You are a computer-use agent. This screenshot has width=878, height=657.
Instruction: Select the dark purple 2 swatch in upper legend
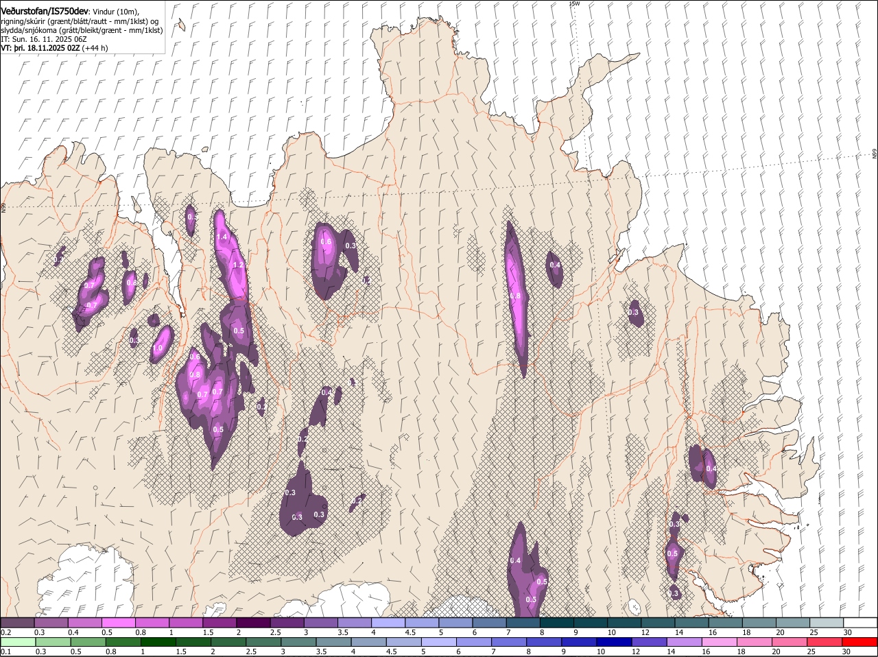[x=252, y=623]
